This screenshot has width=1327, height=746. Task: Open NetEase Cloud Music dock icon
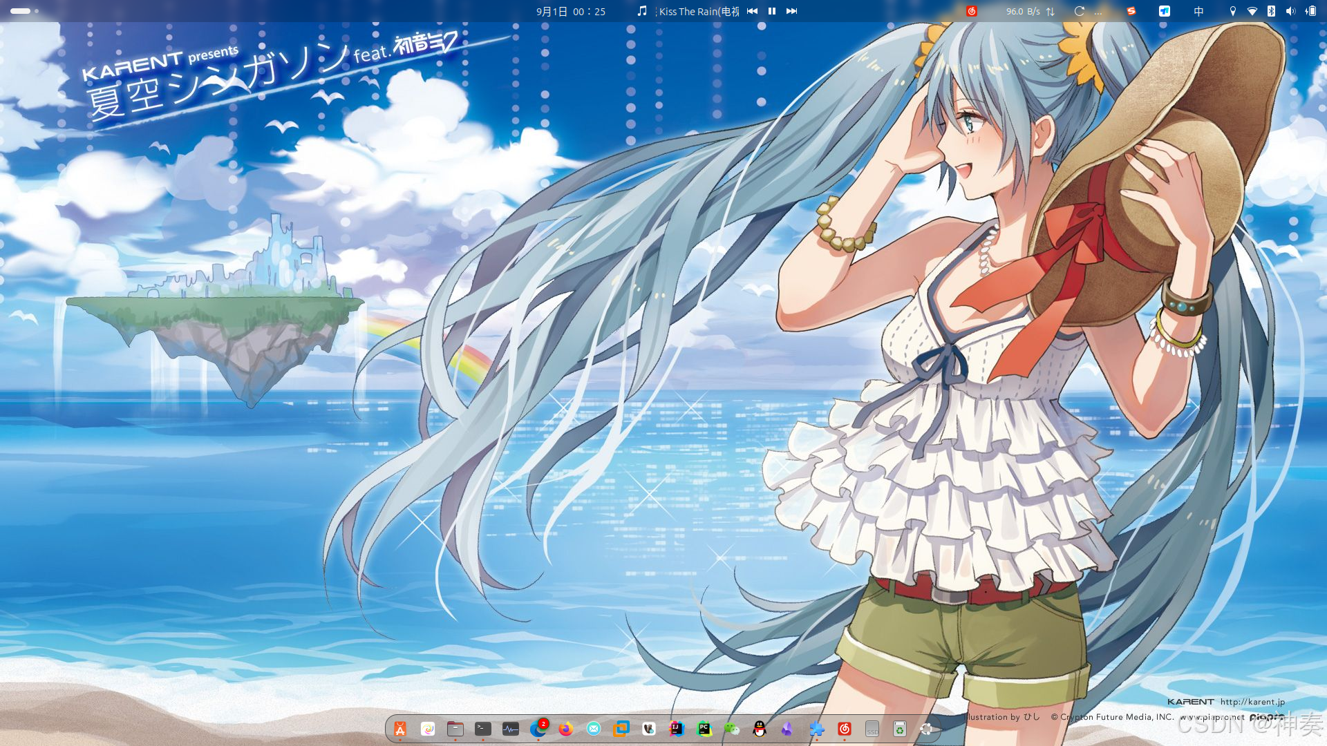pyautogui.click(x=844, y=729)
